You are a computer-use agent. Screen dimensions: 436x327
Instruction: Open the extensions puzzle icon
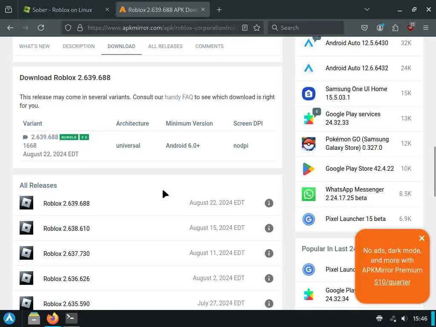[395, 28]
